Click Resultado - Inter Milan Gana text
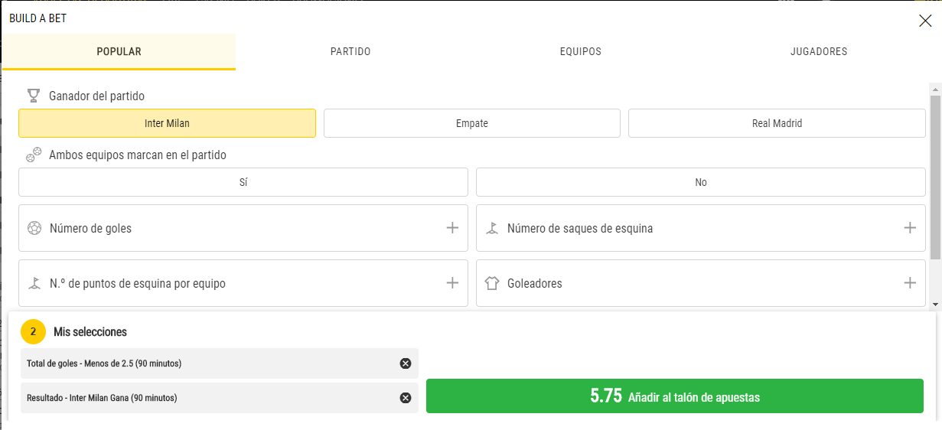The image size is (942, 430). coord(102,398)
